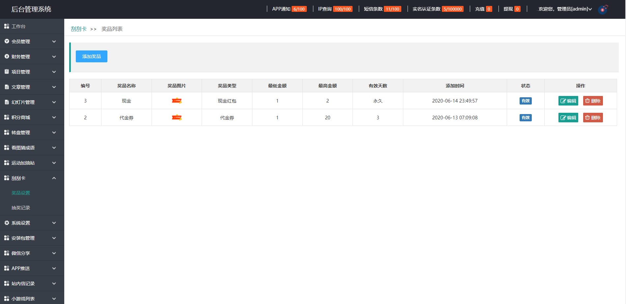Edit the 代金券 prize row
The width and height of the screenshot is (626, 304).
(568, 118)
